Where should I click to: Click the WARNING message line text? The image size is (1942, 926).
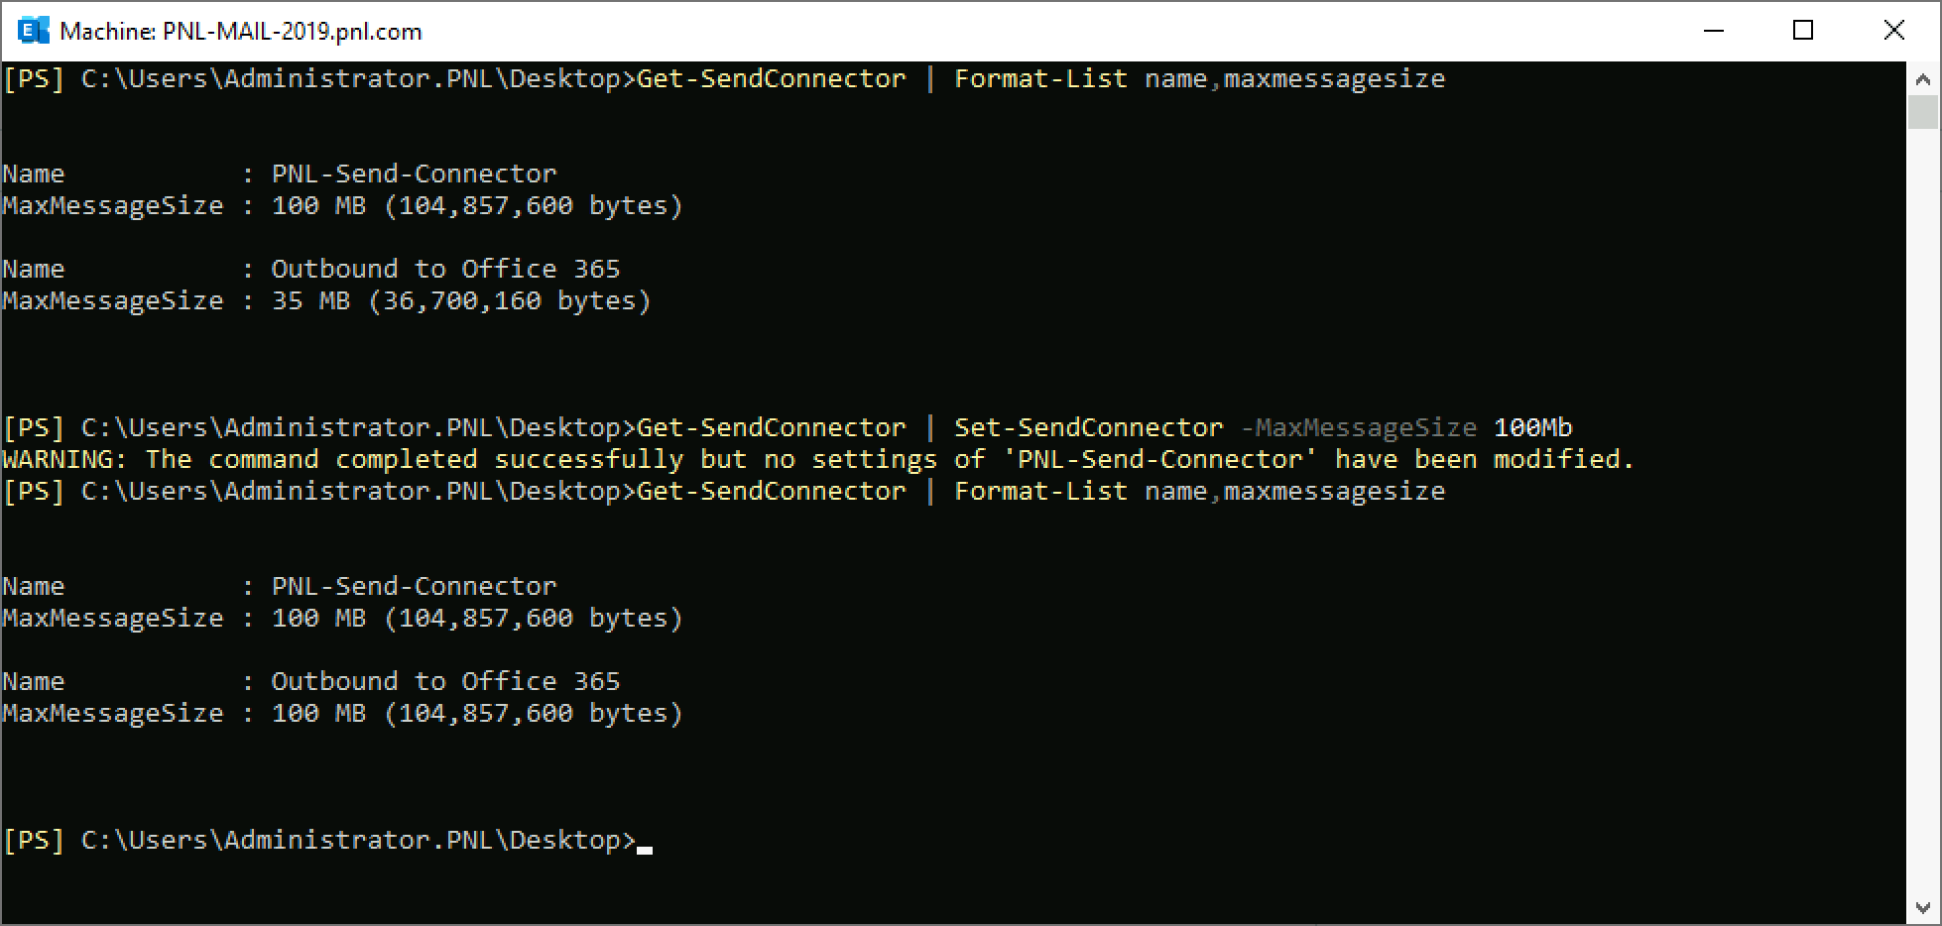tap(818, 459)
